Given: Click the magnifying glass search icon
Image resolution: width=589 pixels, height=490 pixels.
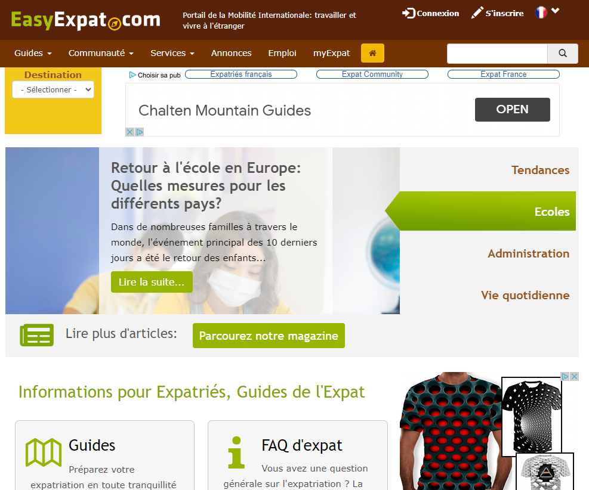Looking at the screenshot, I should tap(562, 53).
